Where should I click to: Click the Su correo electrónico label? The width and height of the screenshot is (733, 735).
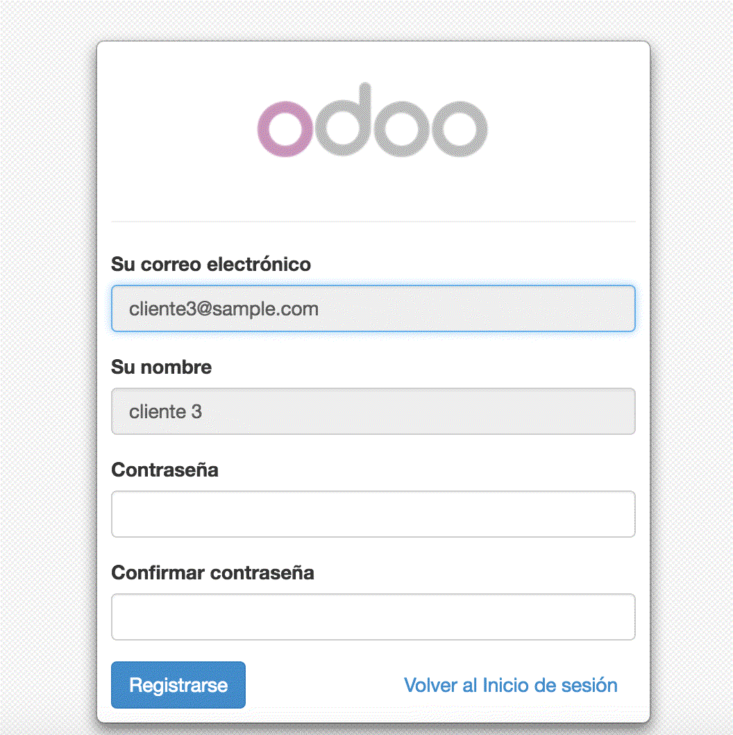(x=211, y=265)
